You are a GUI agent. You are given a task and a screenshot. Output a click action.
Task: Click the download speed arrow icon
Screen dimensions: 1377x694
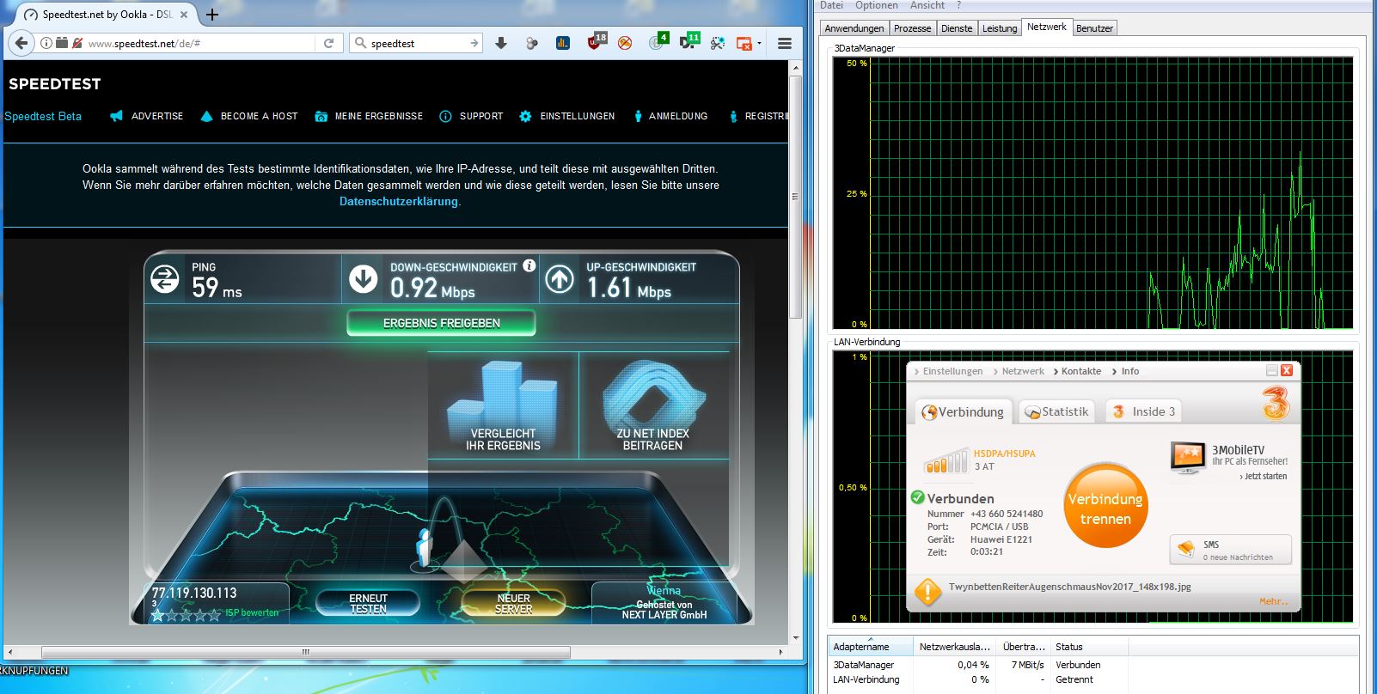(364, 279)
